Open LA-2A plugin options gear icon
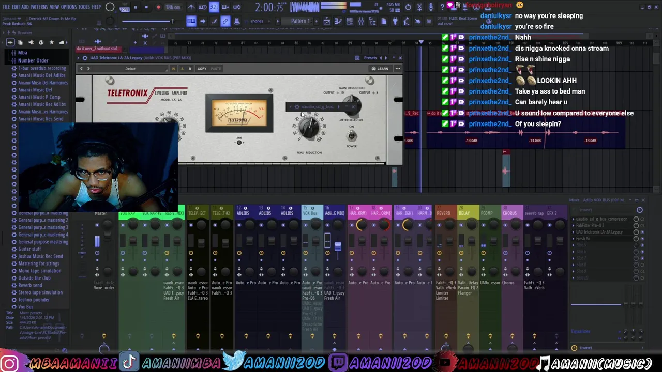662x372 pixels. click(85, 58)
